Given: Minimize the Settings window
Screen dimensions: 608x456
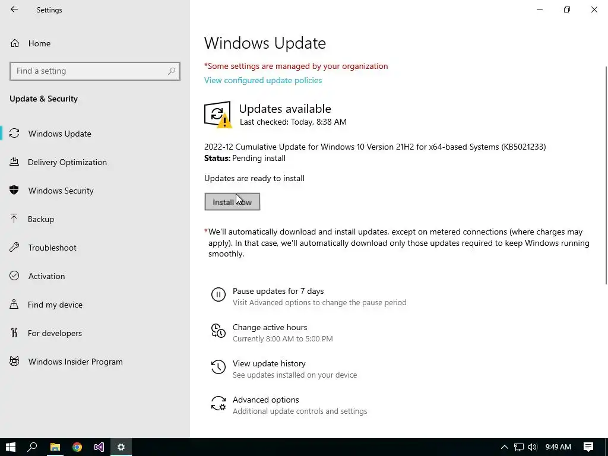Looking at the screenshot, I should pos(540,9).
